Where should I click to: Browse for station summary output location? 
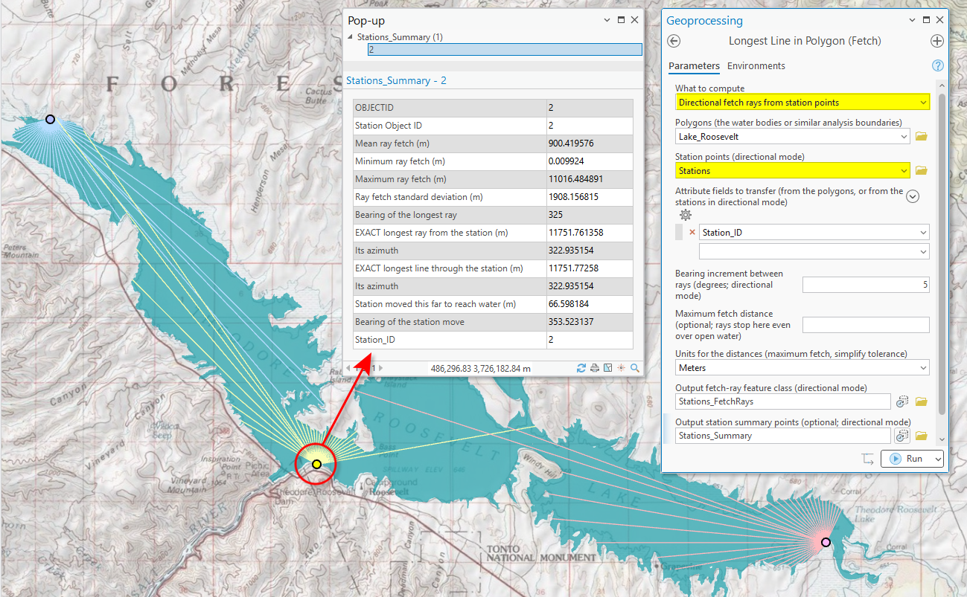[921, 436]
